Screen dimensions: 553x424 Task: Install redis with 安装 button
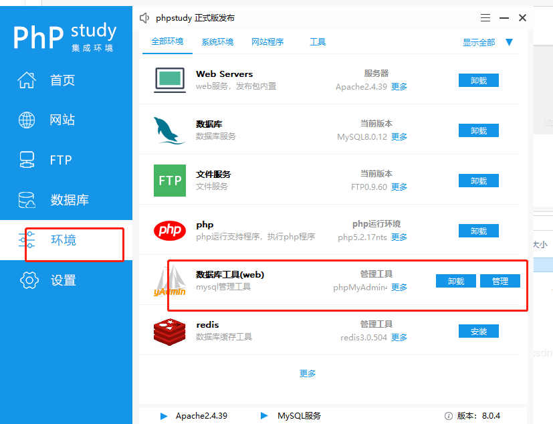pos(479,331)
